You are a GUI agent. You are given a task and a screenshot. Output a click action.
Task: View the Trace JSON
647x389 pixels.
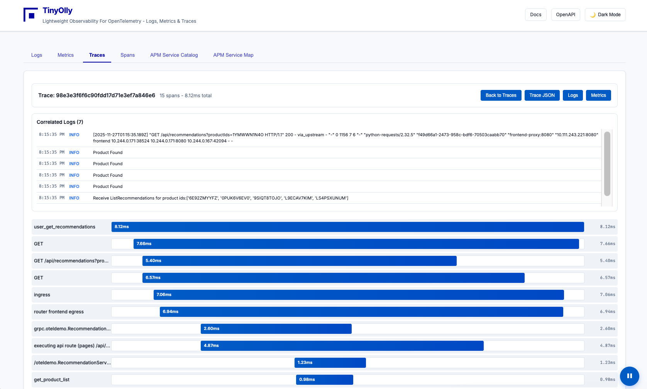point(542,95)
